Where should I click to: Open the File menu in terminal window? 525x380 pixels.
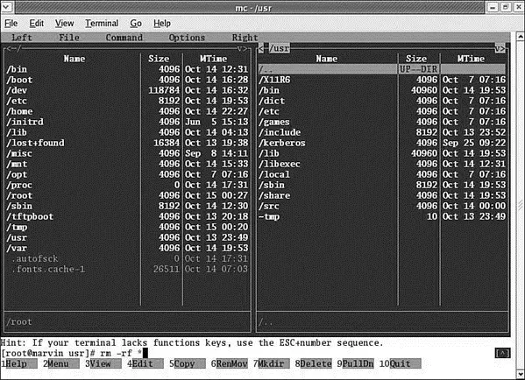click(11, 24)
